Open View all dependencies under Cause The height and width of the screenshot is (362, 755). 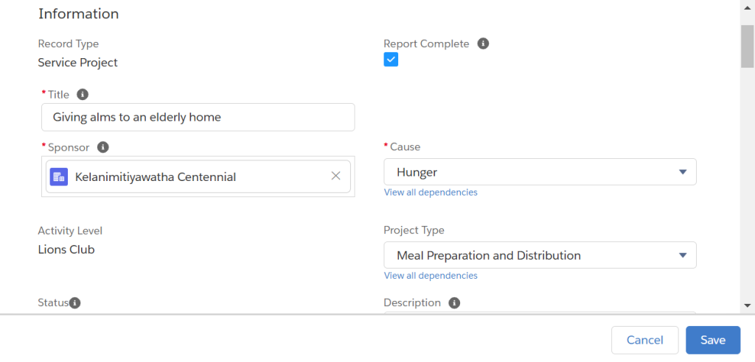[x=431, y=192]
